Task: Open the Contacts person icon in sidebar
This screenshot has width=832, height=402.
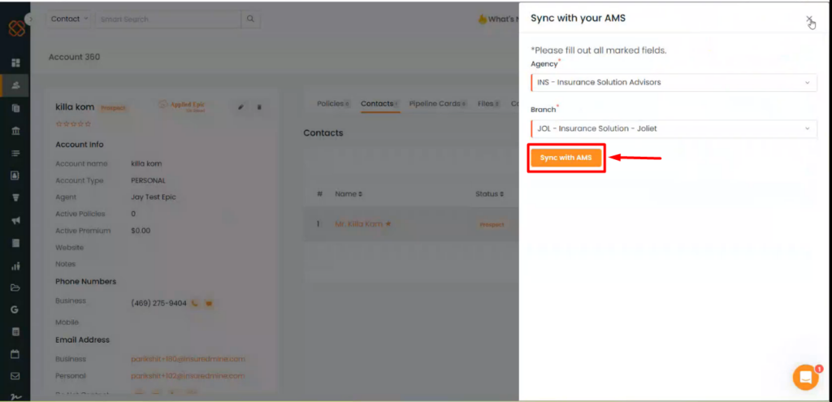Action: 15,85
